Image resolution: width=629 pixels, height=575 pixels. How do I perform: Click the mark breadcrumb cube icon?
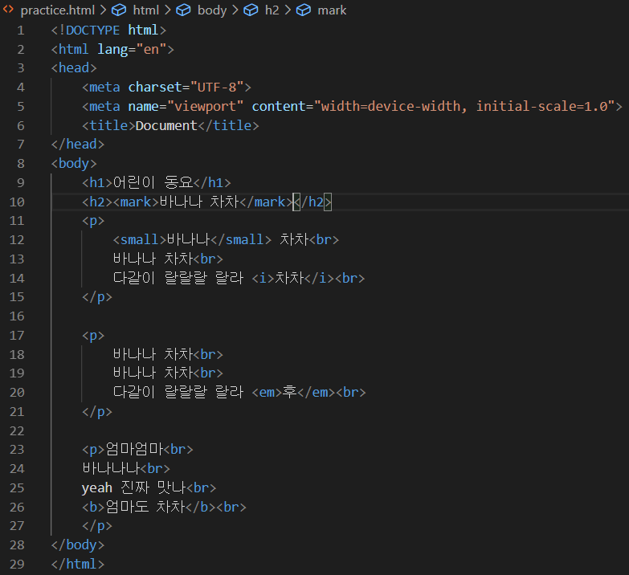[x=304, y=10]
